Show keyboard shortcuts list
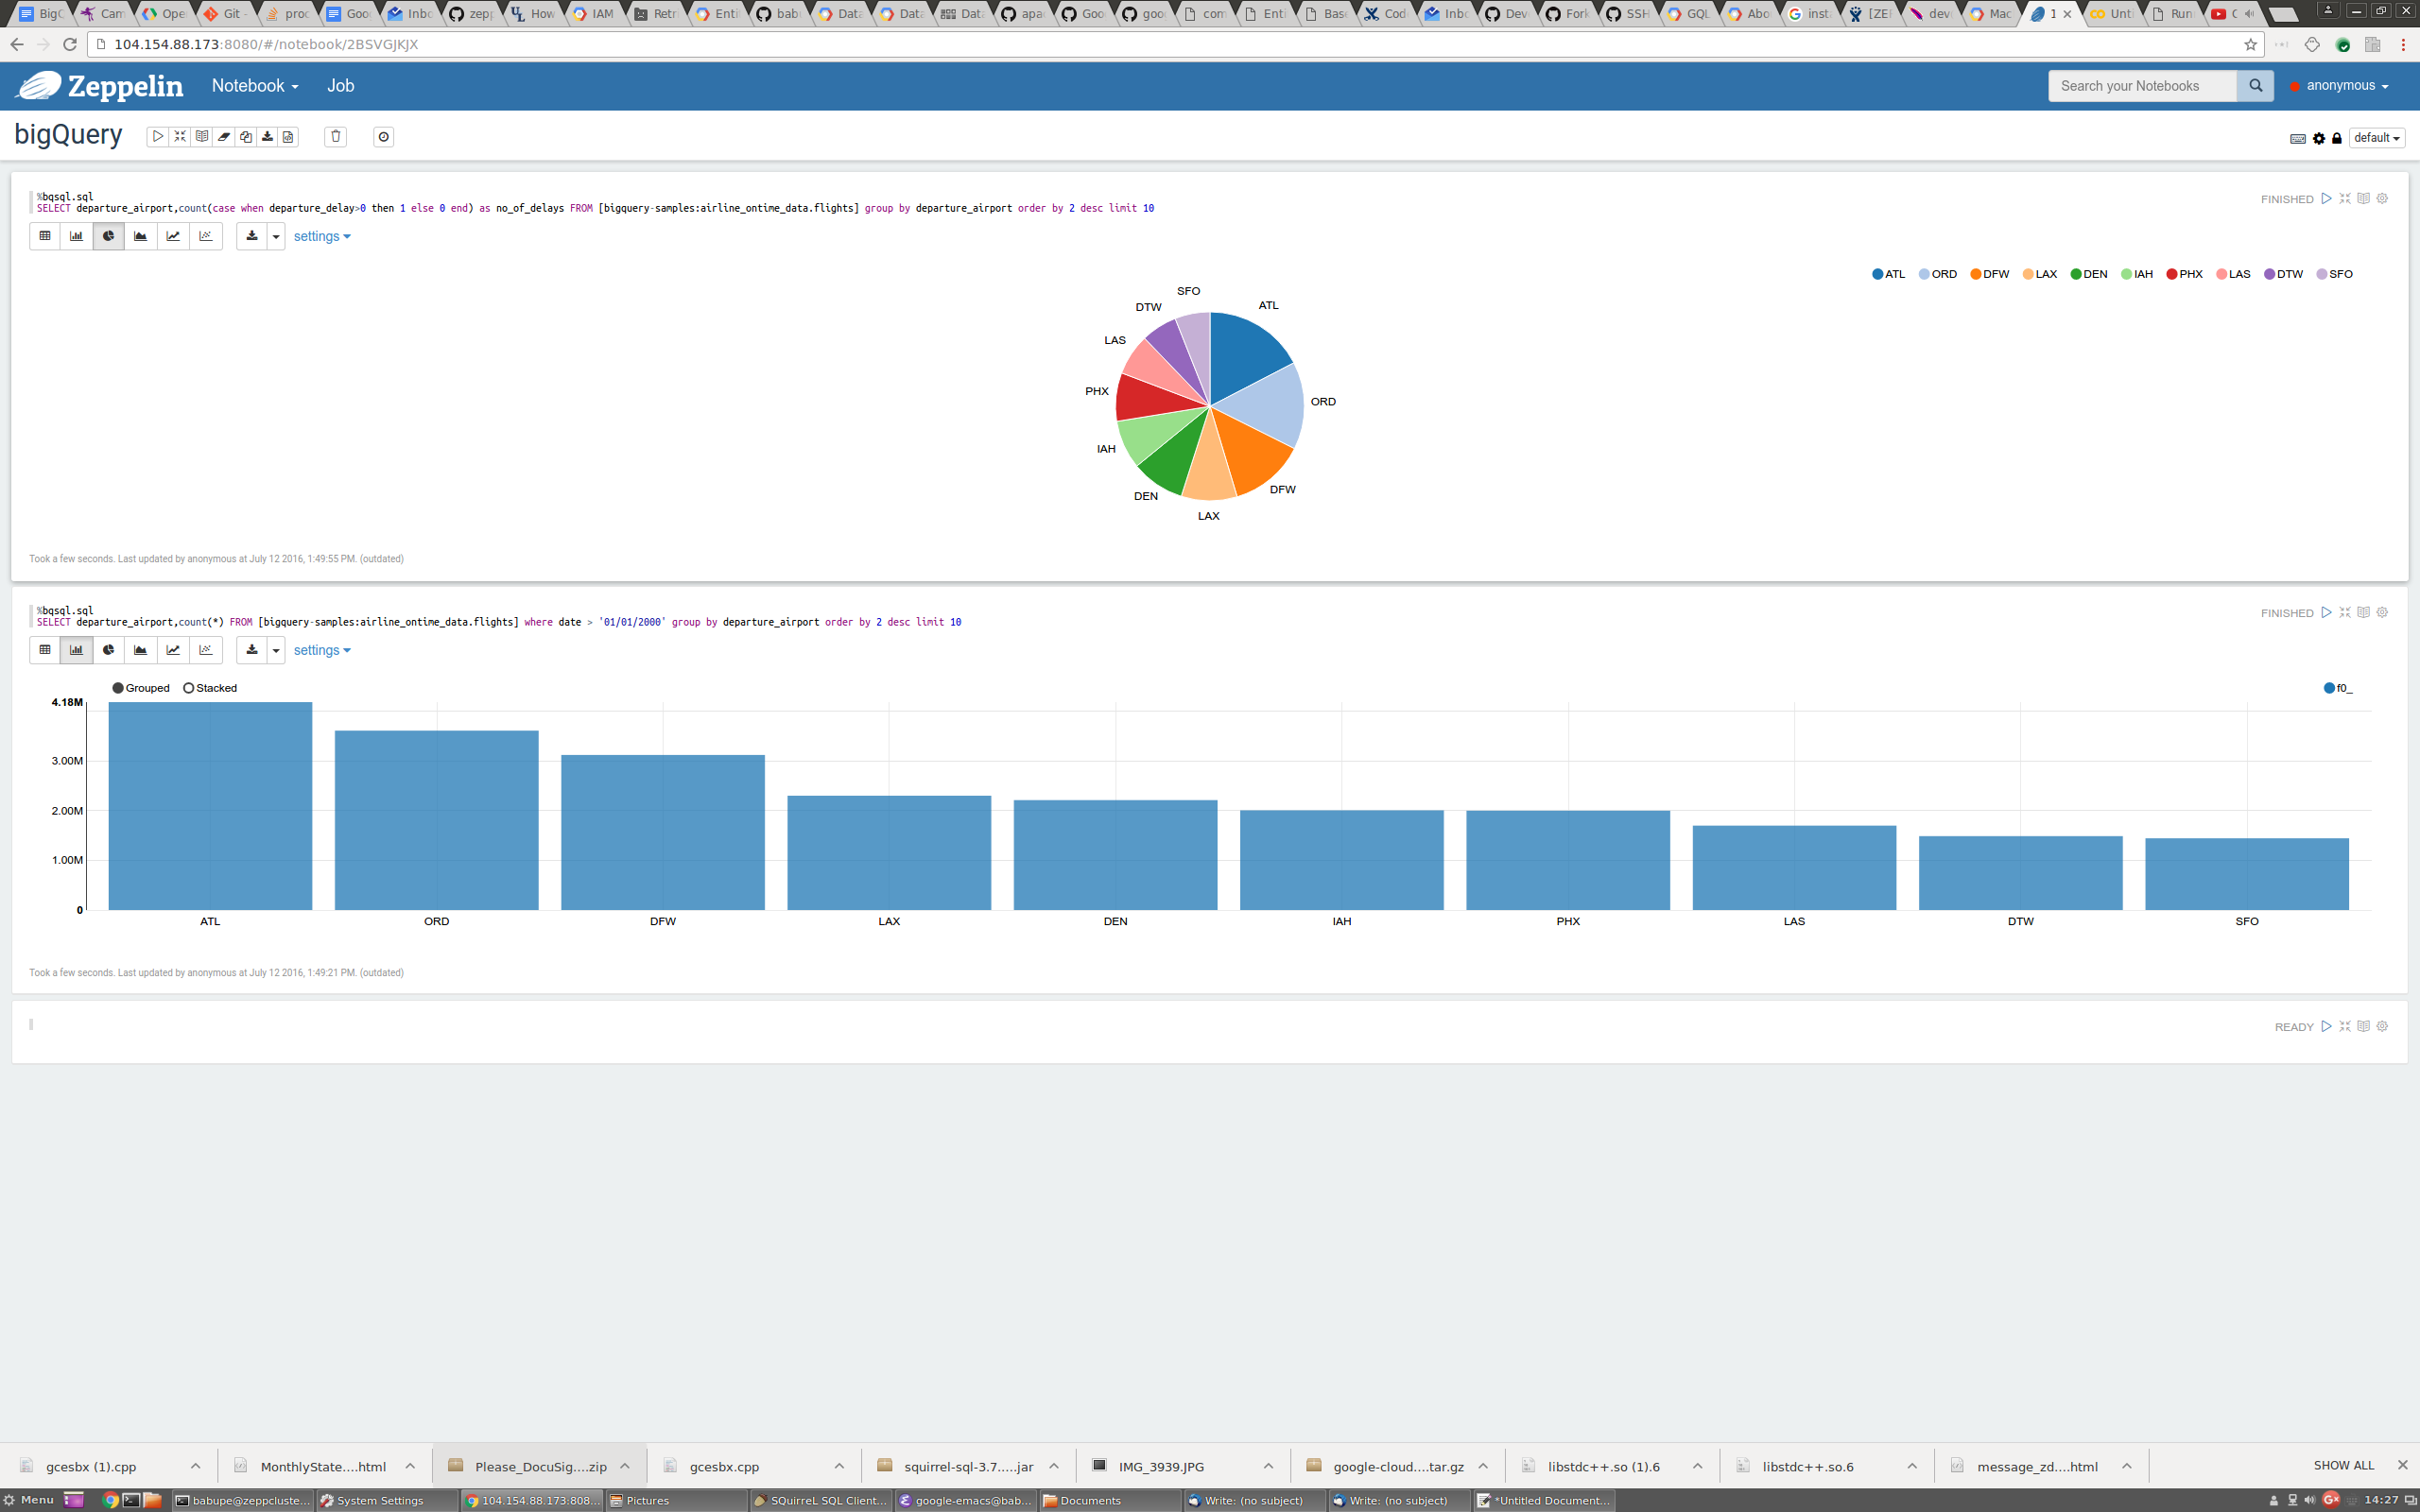This screenshot has width=2420, height=1512. 2298,138
